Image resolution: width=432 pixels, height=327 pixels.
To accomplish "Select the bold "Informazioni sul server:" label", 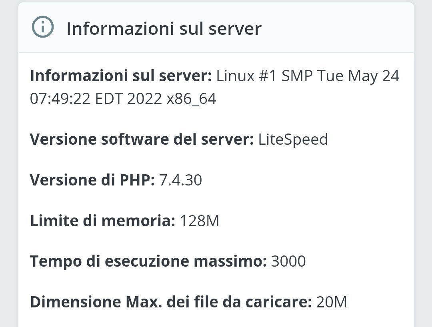I will tap(121, 76).
